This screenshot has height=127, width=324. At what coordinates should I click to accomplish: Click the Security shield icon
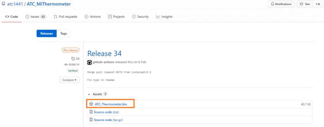(x=134, y=16)
